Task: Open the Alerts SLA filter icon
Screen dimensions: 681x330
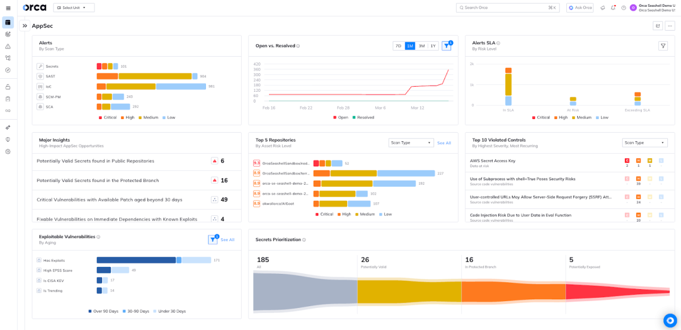Action: click(x=663, y=46)
